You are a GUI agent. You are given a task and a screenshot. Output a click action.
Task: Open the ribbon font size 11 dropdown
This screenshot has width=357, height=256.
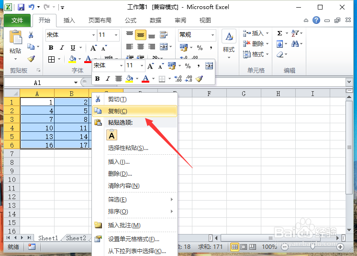[116, 35]
